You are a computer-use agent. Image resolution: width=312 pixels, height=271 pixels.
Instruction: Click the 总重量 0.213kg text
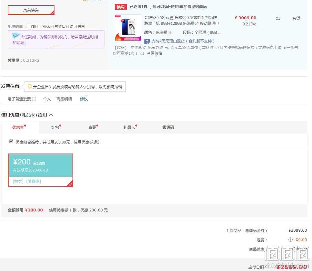pos(23,61)
